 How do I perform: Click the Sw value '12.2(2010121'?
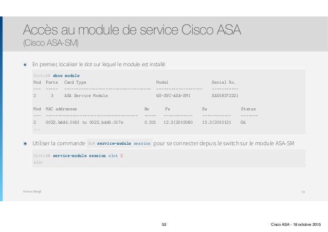(x=216, y=122)
